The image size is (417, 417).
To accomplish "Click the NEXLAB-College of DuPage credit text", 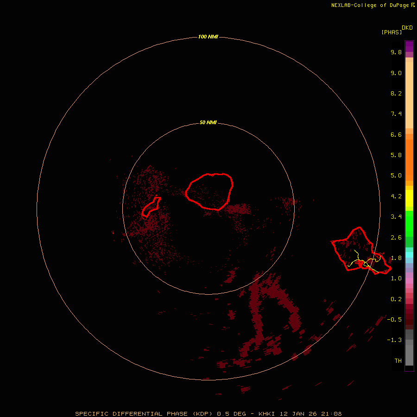I will [x=370, y=5].
